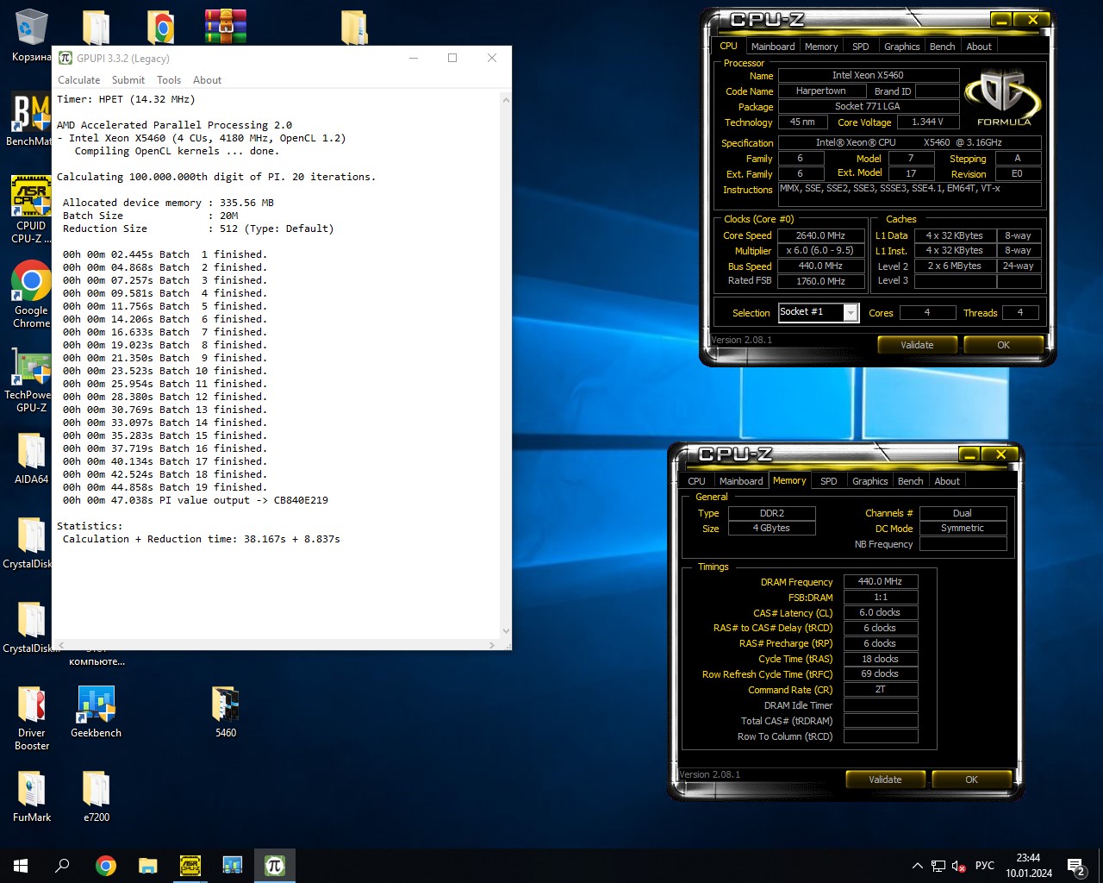The height and width of the screenshot is (883, 1103).
Task: Show hidden tray icons chevron
Action: [x=918, y=866]
